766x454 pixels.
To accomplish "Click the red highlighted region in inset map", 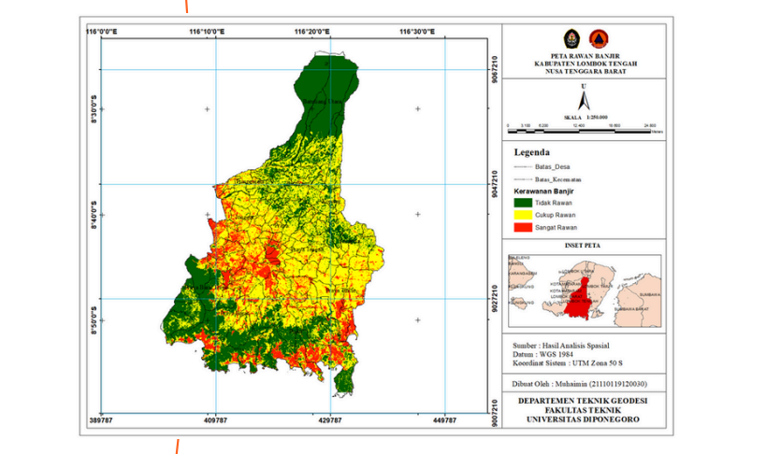I will tap(585, 291).
